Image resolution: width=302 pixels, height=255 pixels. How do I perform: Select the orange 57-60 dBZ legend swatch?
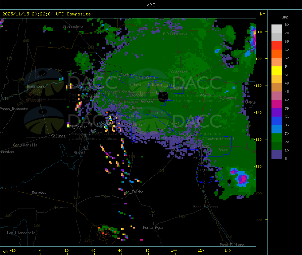276,54
